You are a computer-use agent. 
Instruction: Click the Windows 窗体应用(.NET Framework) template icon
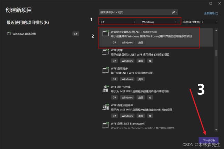point(105,33)
